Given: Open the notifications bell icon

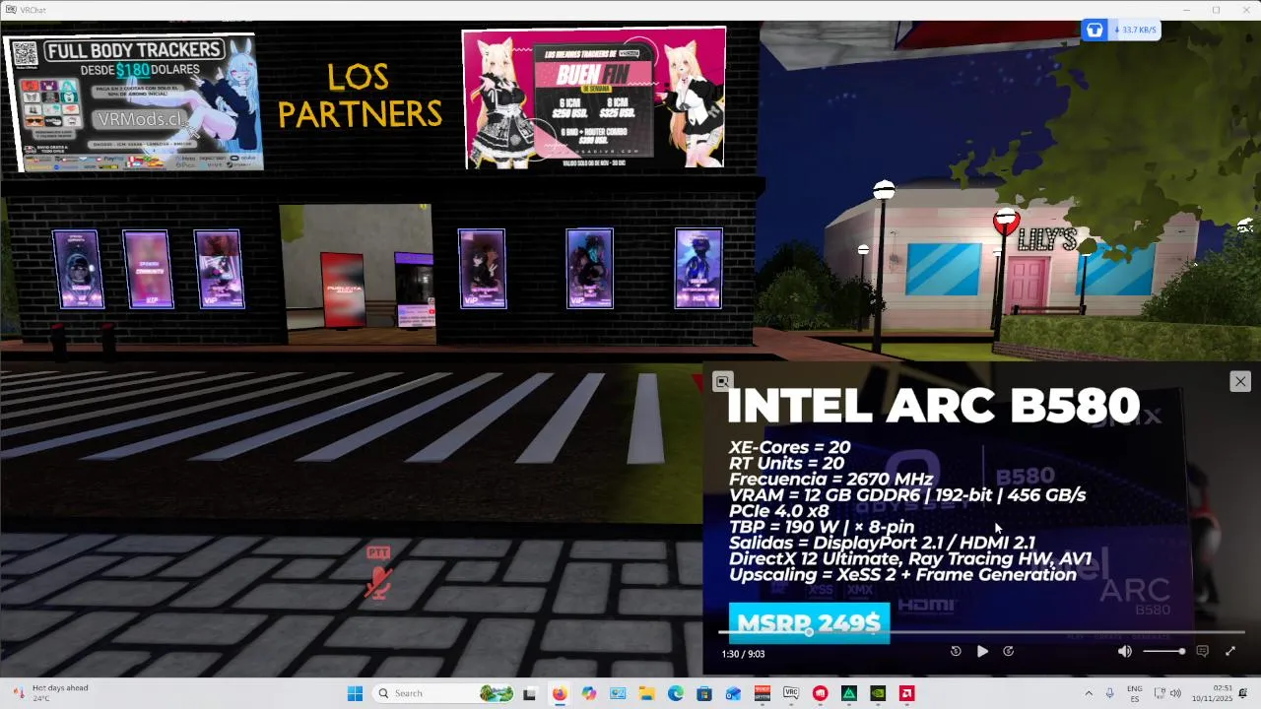Looking at the screenshot, I should [1243, 693].
